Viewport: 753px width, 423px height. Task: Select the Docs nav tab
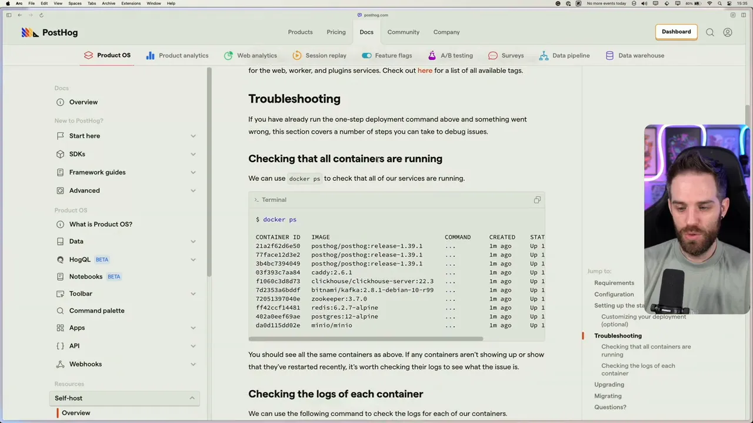coord(366,32)
